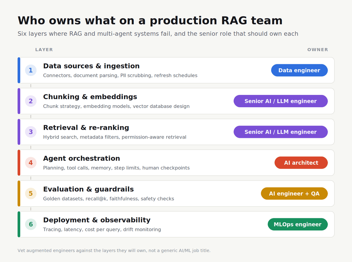Click the 'Chunking & embeddings' heading

point(90,97)
